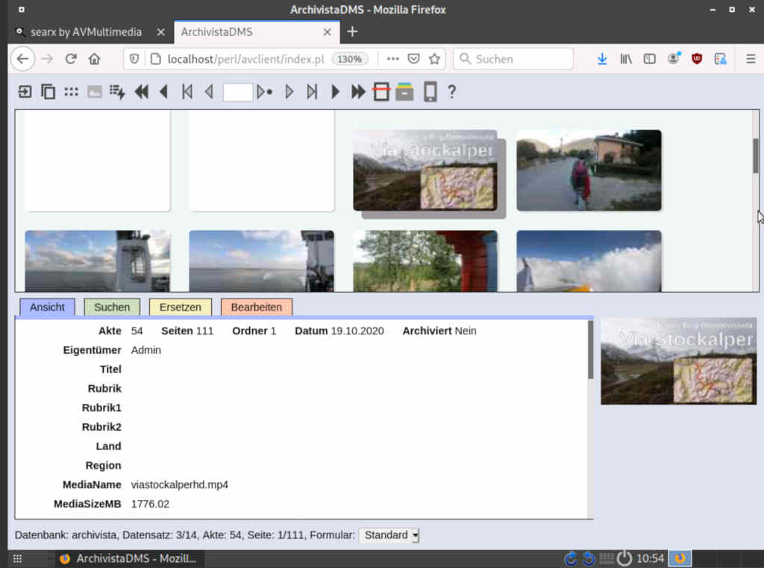Click the 10:54 clock in the taskbar
The height and width of the screenshot is (568, 764).
650,559
